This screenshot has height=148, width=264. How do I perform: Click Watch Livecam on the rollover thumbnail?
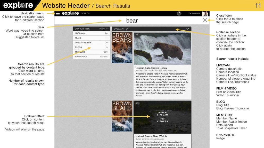click(162, 114)
